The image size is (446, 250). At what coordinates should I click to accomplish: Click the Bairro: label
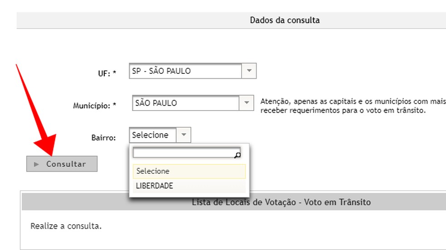pyautogui.click(x=103, y=138)
